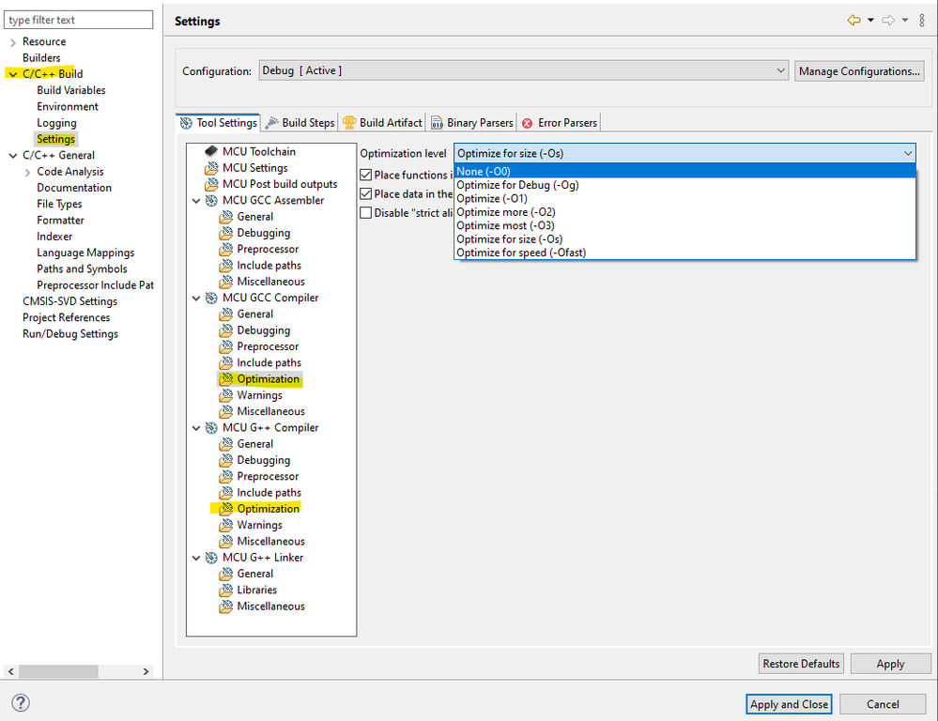The width and height of the screenshot is (938, 721).
Task: Expand the Code Analysis tree node
Action: click(x=27, y=173)
